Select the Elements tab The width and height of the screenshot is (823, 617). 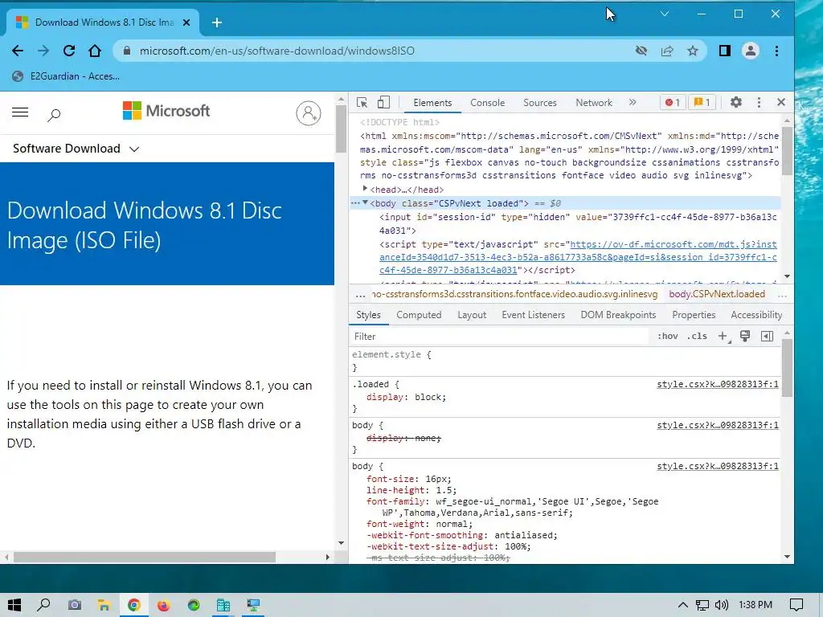pos(432,103)
